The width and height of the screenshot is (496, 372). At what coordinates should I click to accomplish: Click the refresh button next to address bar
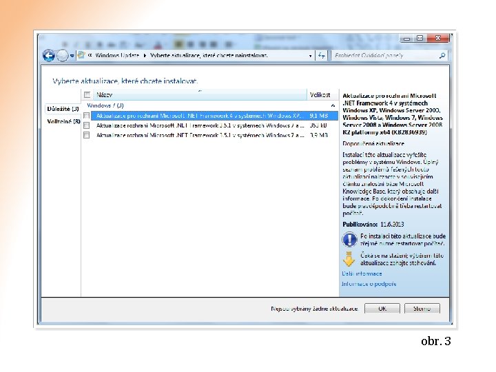[x=322, y=56]
